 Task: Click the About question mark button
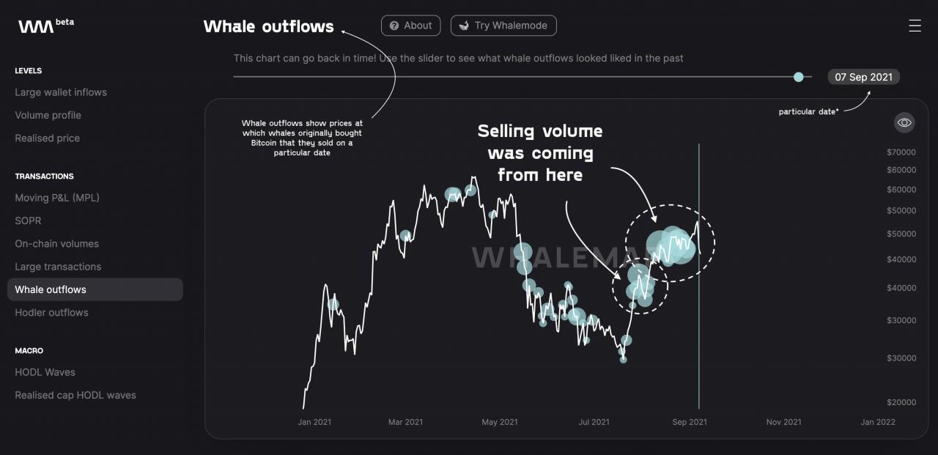410,26
